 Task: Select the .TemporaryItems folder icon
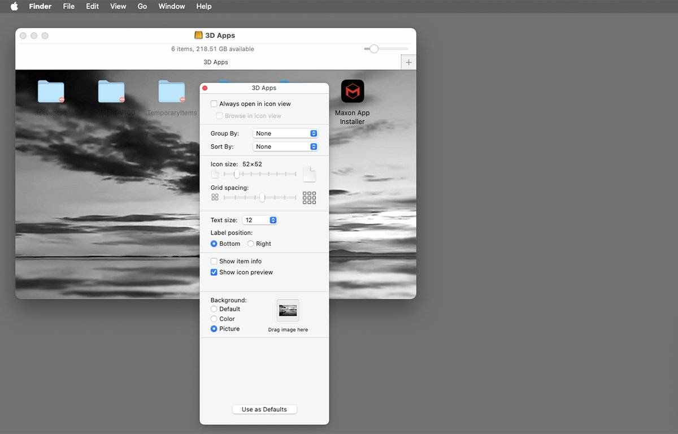172,92
